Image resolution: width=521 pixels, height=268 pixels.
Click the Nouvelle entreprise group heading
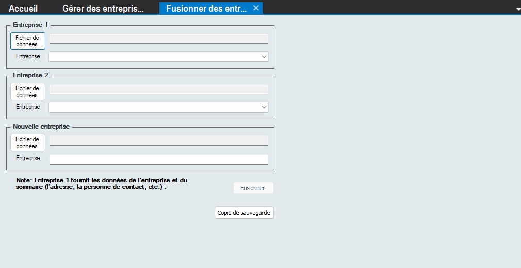[41, 127]
